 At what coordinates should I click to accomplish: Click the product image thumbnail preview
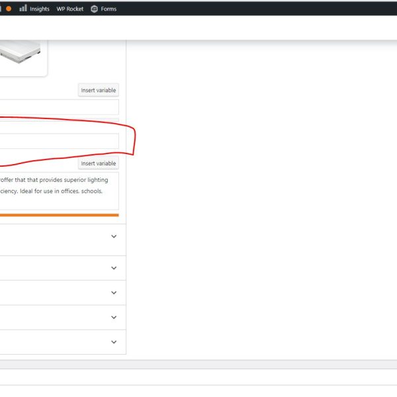(20, 56)
